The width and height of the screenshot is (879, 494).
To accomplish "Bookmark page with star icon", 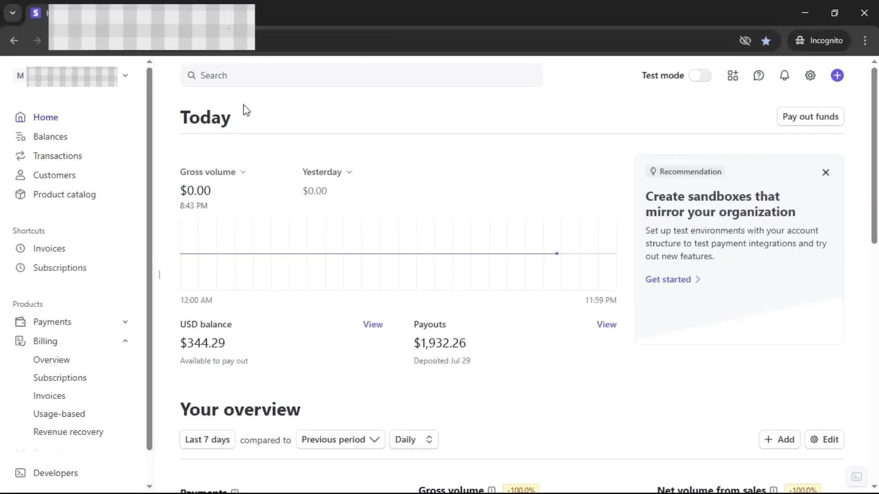I will point(765,41).
